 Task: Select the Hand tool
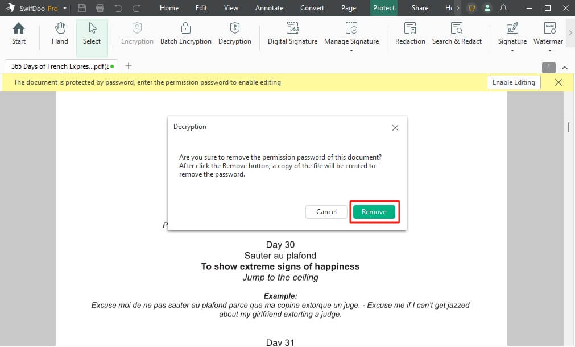coord(60,34)
